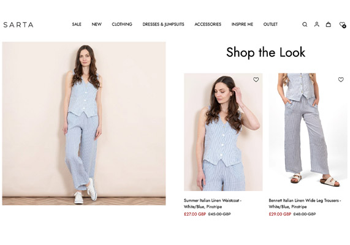Open the SALE menu item
The image size is (350, 245).
77,24
